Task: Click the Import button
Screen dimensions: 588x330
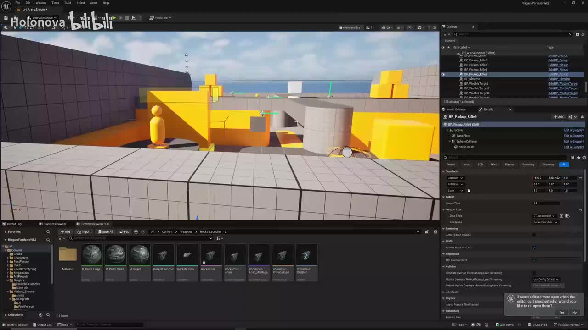Action: [x=84, y=231]
